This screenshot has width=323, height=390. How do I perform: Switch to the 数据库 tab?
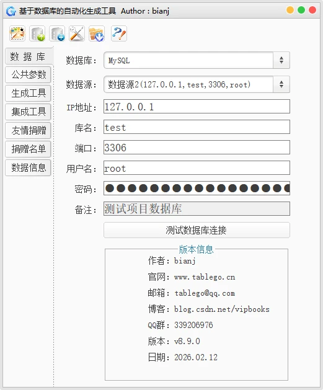(28, 56)
